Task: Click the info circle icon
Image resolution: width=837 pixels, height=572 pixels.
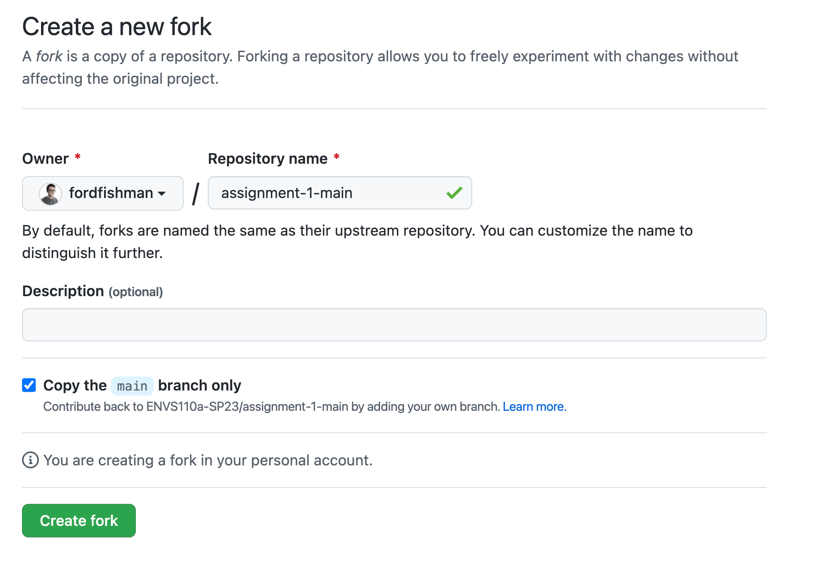Action: [x=30, y=460]
